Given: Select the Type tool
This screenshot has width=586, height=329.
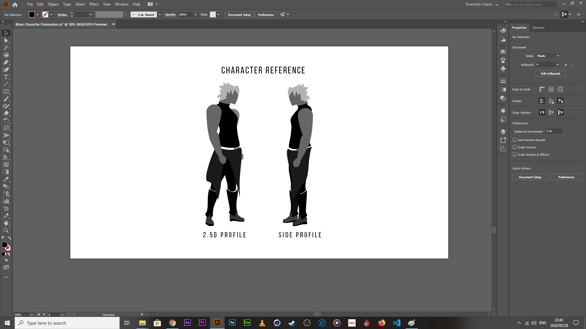Looking at the screenshot, I should [x=6, y=77].
